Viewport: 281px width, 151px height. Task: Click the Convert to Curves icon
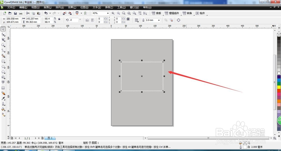(x=178, y=20)
